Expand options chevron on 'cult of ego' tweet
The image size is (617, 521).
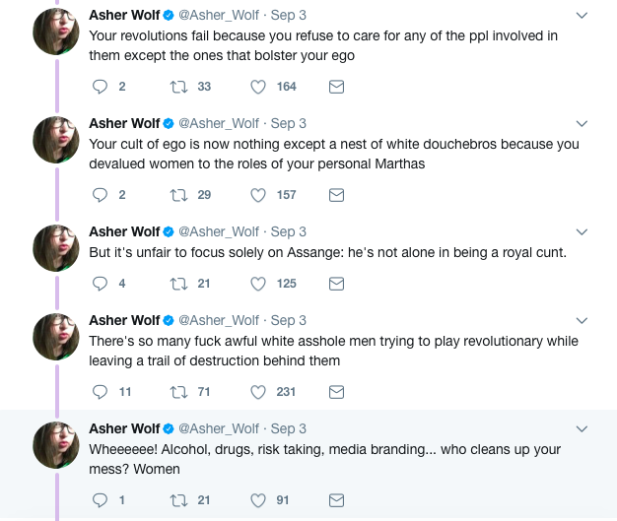tap(582, 124)
